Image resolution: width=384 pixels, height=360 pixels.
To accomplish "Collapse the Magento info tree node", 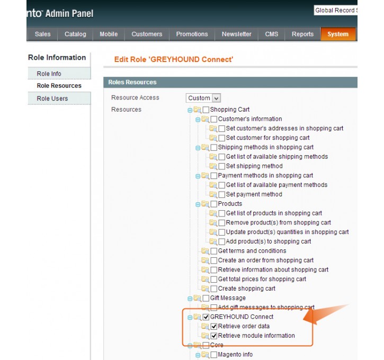I will point(198,355).
